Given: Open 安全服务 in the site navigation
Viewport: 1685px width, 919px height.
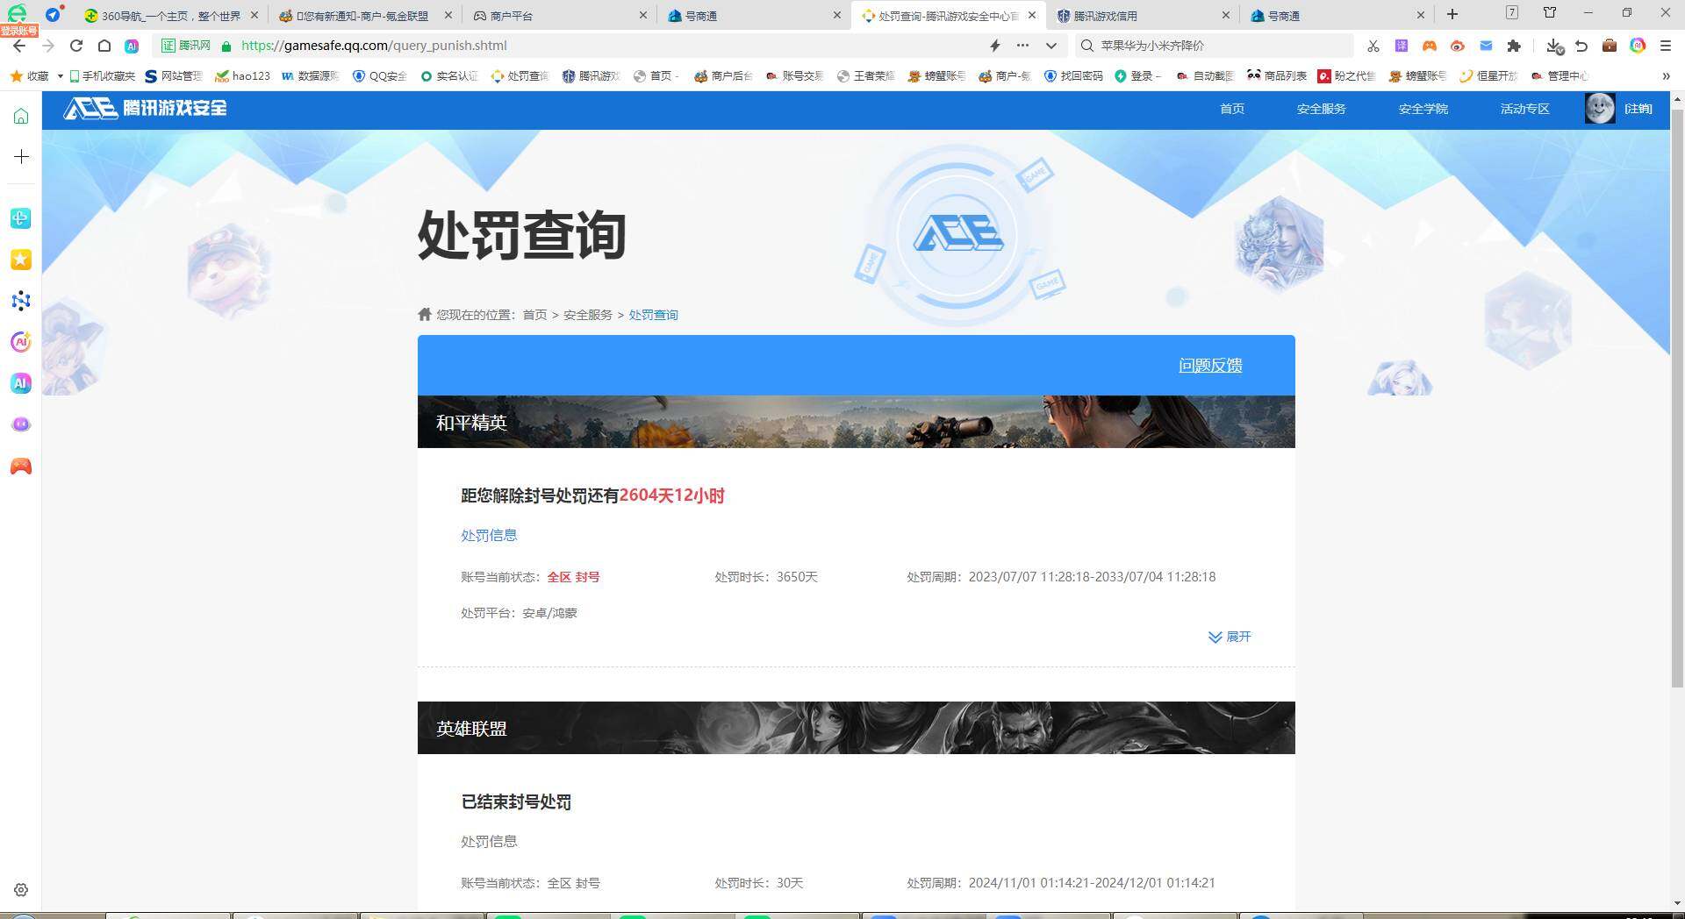Looking at the screenshot, I should point(1321,109).
